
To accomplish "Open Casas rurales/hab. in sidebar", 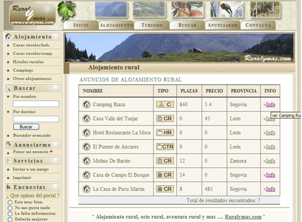I will coord(31,45).
